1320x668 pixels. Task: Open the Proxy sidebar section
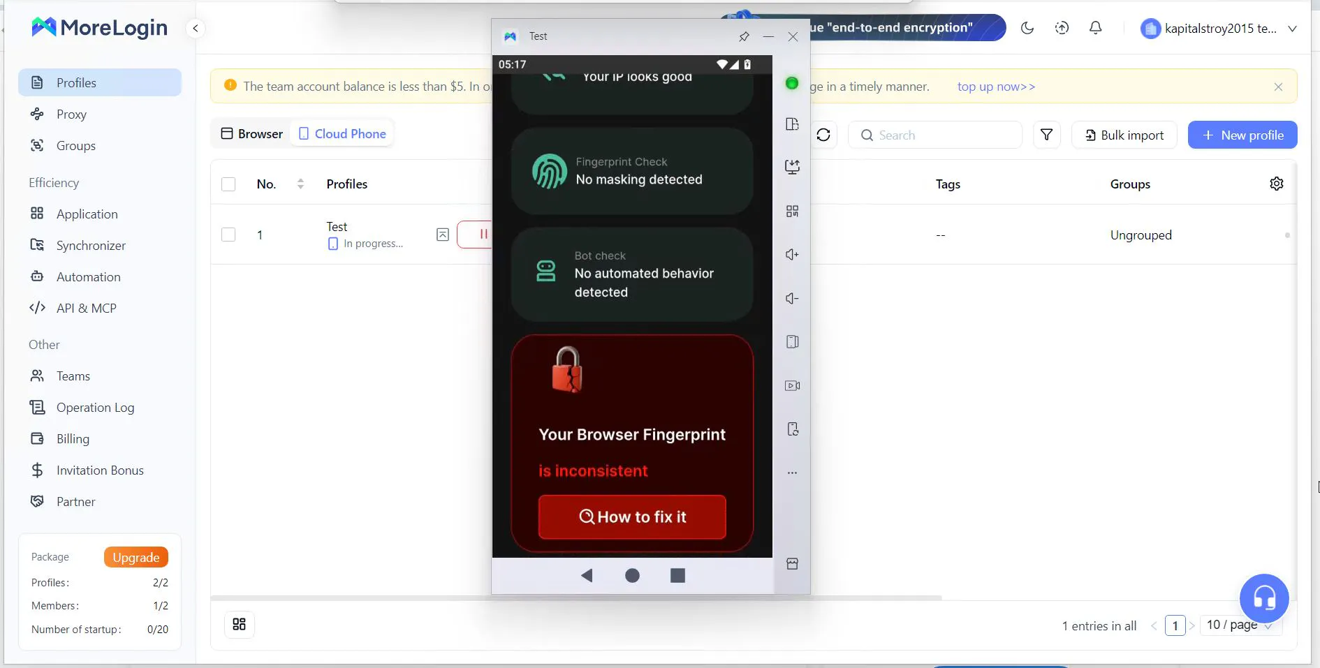click(100, 114)
